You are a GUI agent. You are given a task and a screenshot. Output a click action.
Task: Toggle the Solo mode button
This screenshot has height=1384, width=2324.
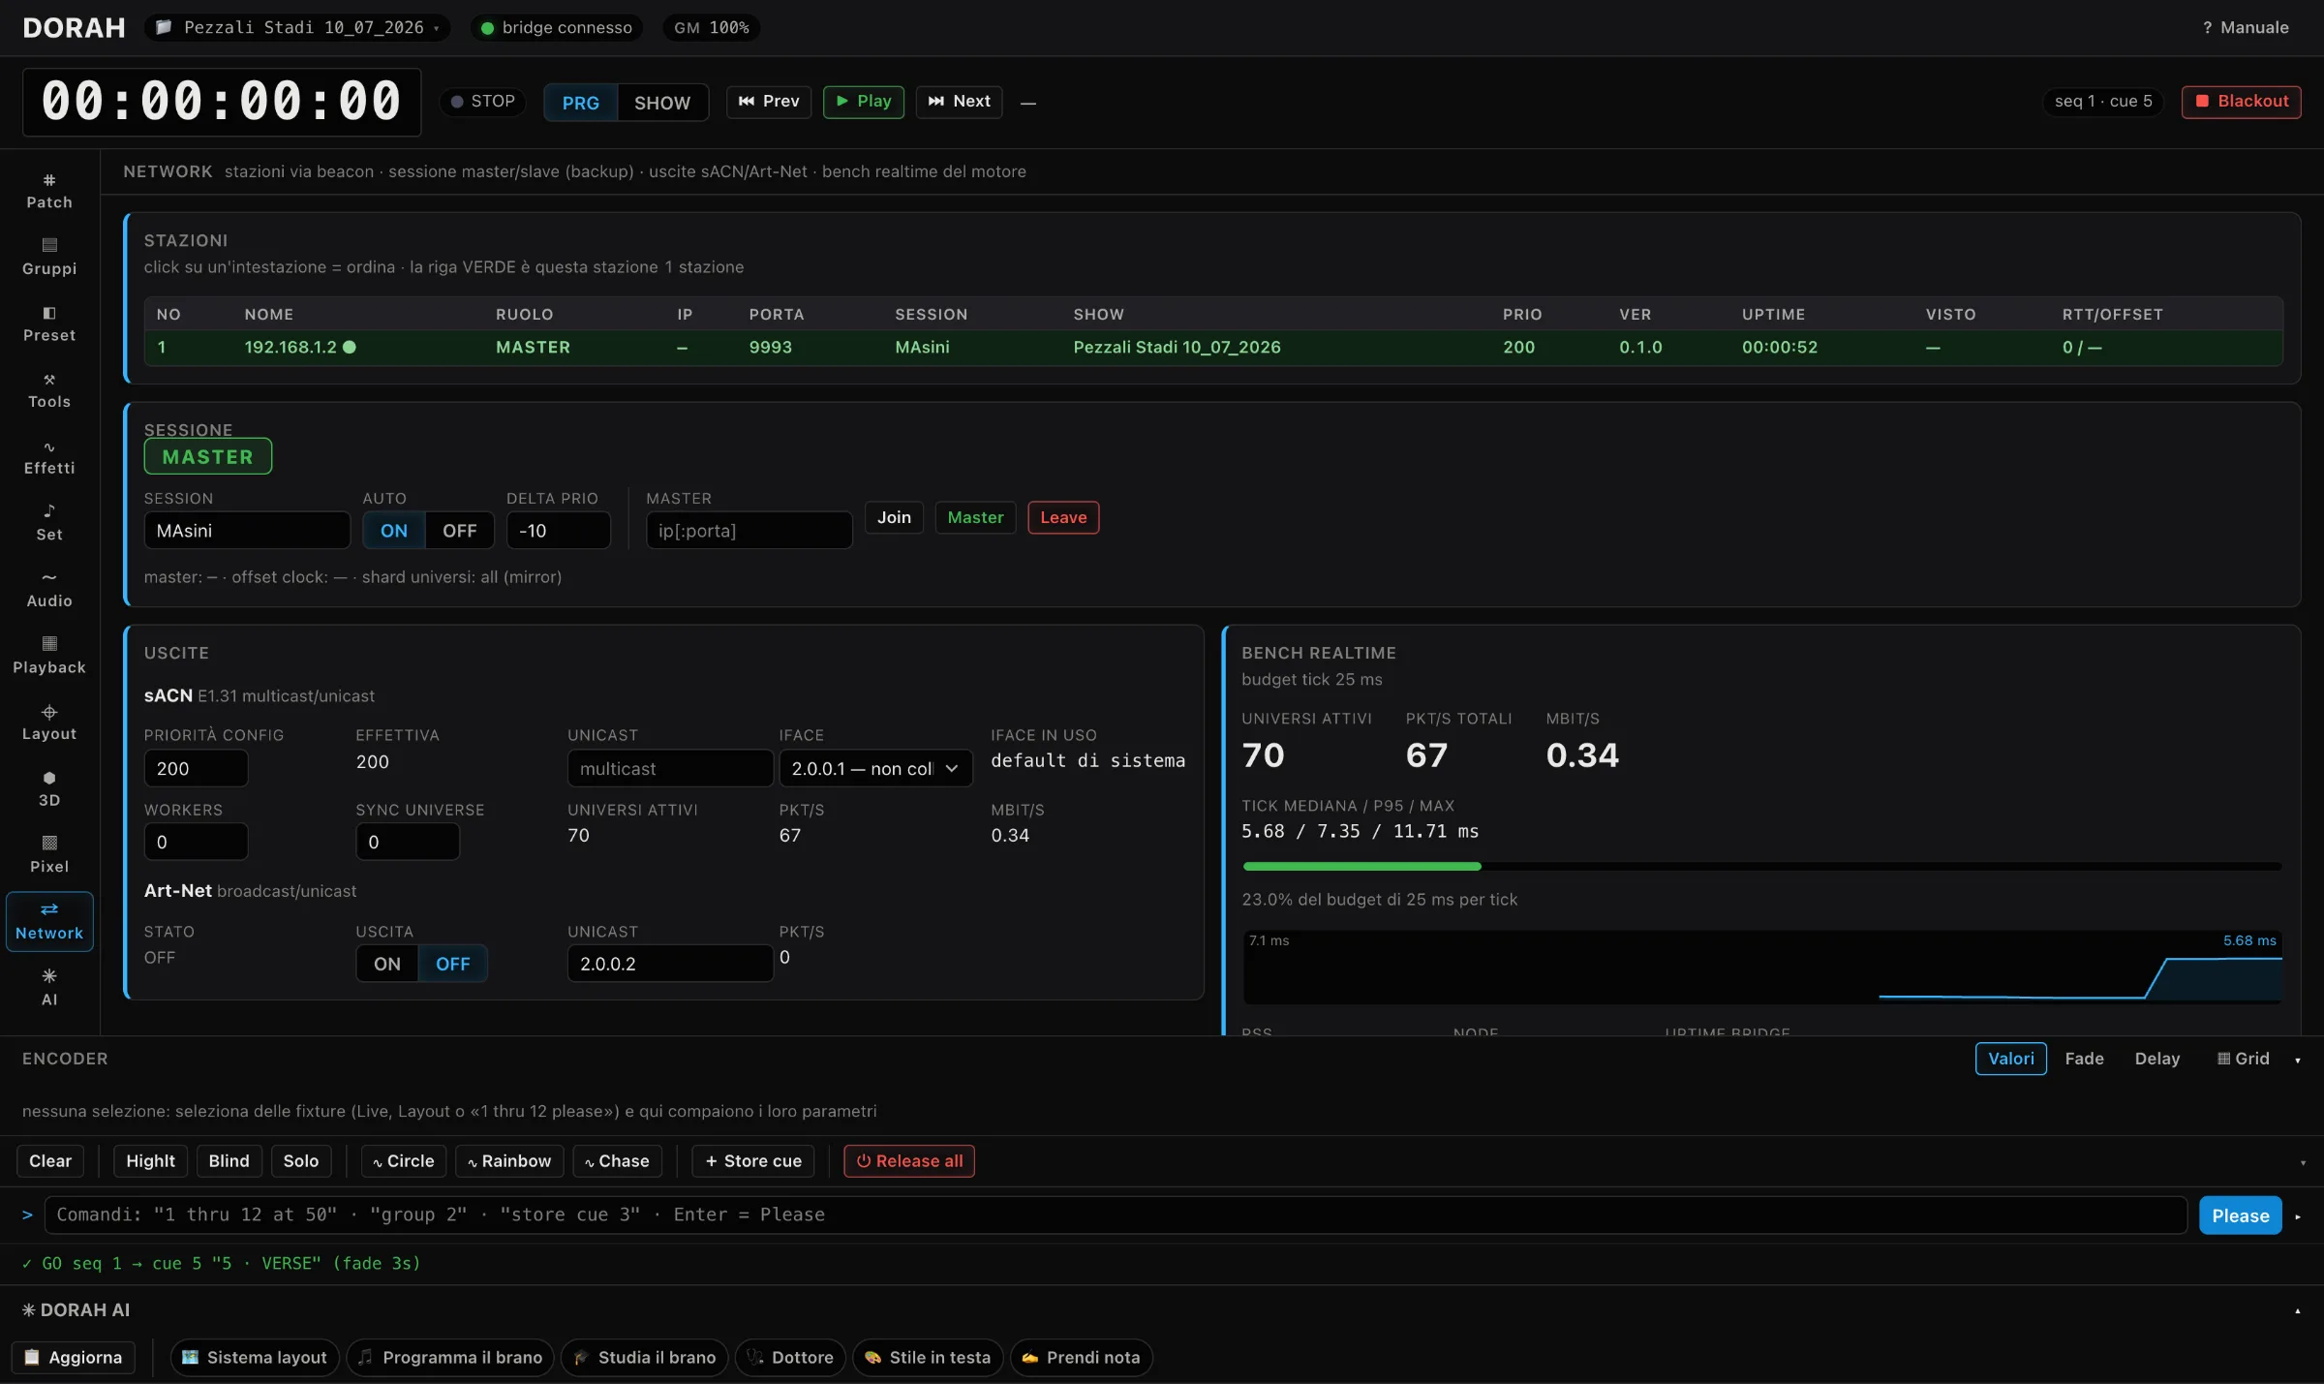click(x=301, y=1161)
